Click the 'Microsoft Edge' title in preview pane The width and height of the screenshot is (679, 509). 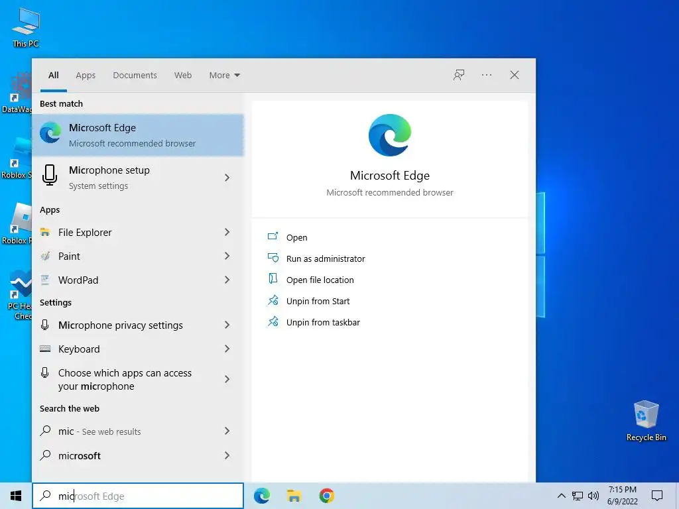(390, 175)
